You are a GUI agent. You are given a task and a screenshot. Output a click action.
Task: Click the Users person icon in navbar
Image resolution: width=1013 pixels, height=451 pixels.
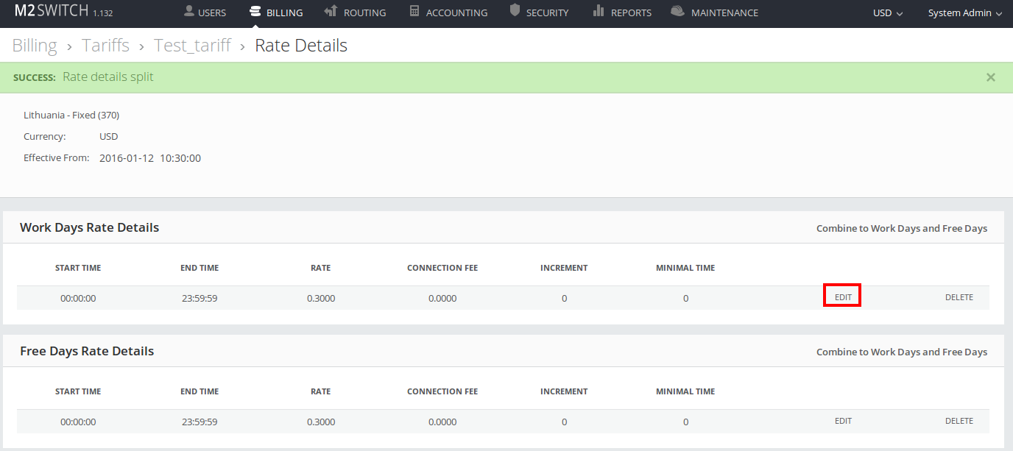tap(189, 12)
